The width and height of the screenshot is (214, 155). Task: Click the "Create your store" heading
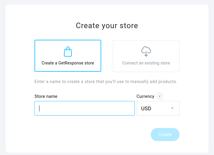click(x=107, y=26)
